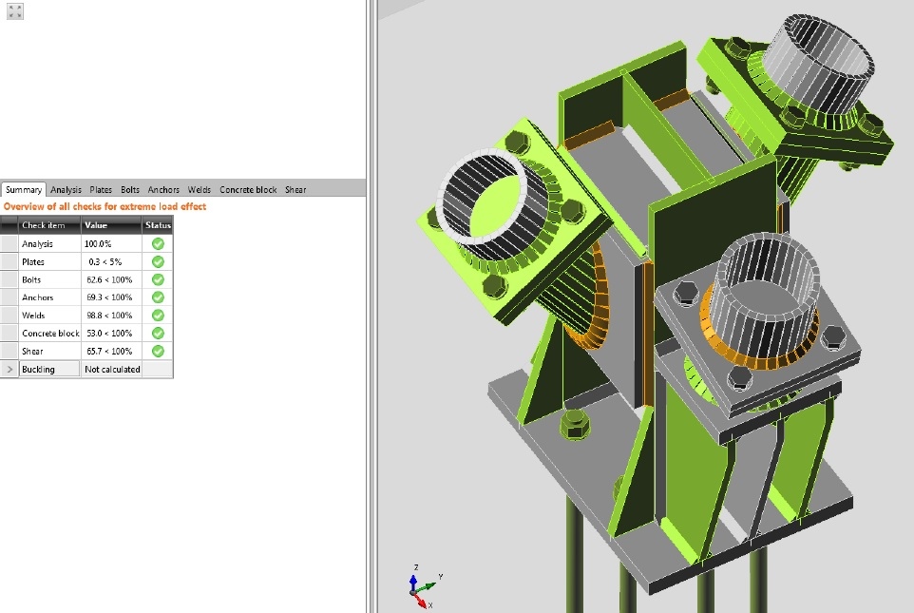Click the Status column header

[158, 225]
